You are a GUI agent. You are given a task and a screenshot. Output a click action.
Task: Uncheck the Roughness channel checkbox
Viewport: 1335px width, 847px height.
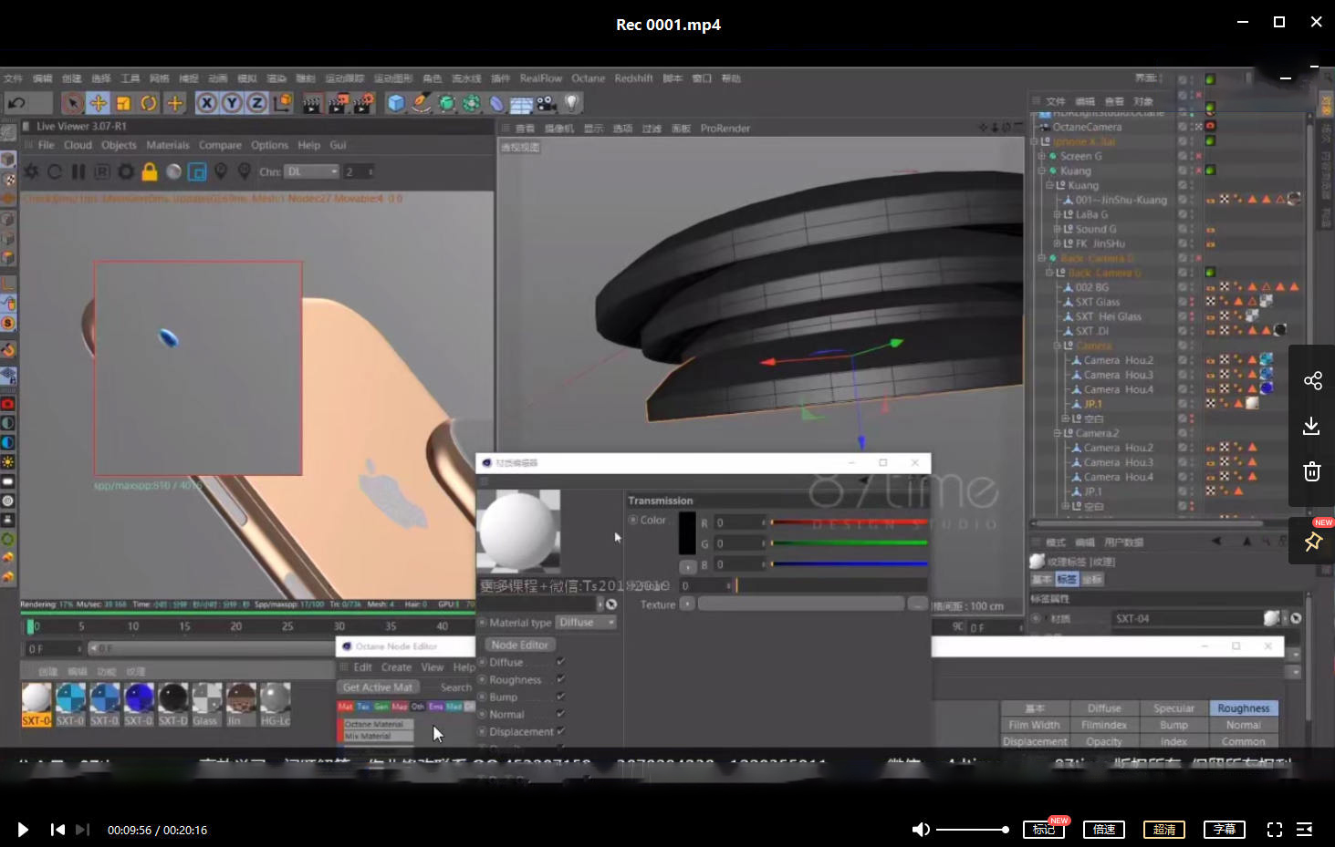tap(560, 679)
